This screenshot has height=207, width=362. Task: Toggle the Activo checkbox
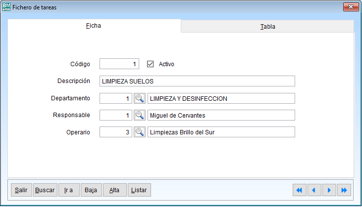click(x=151, y=64)
